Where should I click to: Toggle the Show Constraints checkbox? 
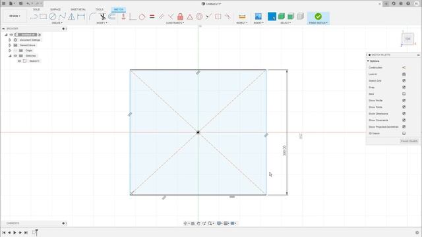[404, 120]
